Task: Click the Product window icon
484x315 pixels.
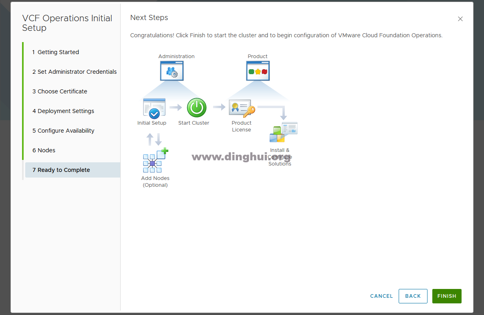Action: pyautogui.click(x=258, y=71)
